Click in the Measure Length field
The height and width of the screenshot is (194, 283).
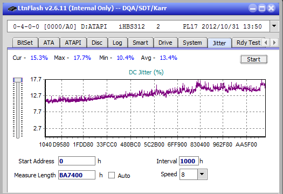(77, 175)
